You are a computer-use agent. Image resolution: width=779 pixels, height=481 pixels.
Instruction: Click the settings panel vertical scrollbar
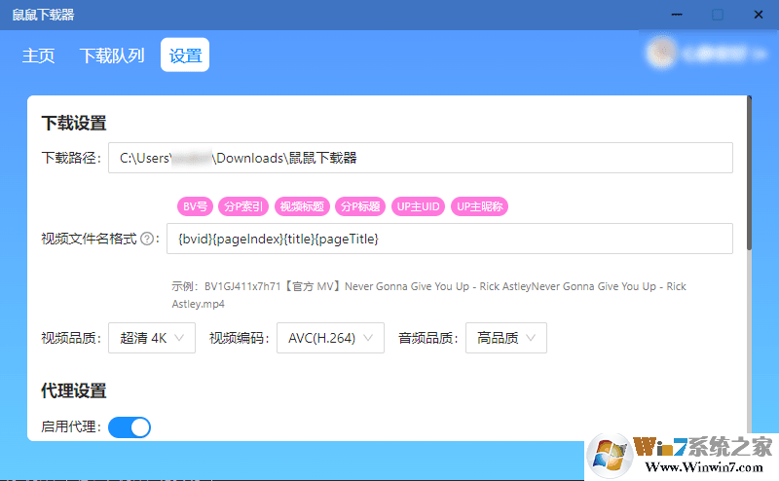pos(748,175)
